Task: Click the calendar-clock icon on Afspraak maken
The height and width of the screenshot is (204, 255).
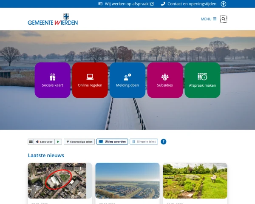Action: pyautogui.click(x=202, y=76)
